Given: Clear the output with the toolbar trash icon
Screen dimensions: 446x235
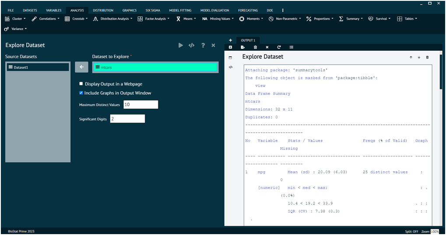Looking at the screenshot, I should coord(255,47).
